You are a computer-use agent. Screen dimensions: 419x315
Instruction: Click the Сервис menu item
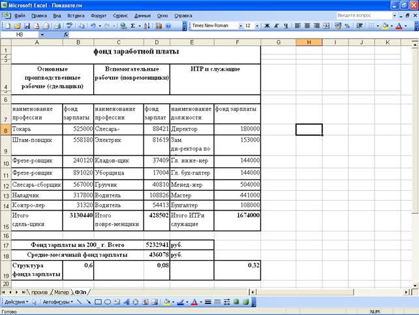[120, 16]
